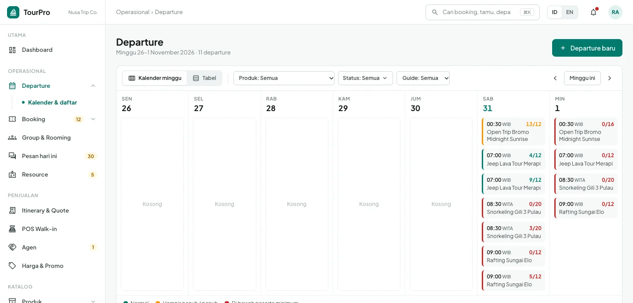Open Sunday 0/16 Open Trip Bromo card
This screenshot has height=303, width=633.
pos(586,132)
